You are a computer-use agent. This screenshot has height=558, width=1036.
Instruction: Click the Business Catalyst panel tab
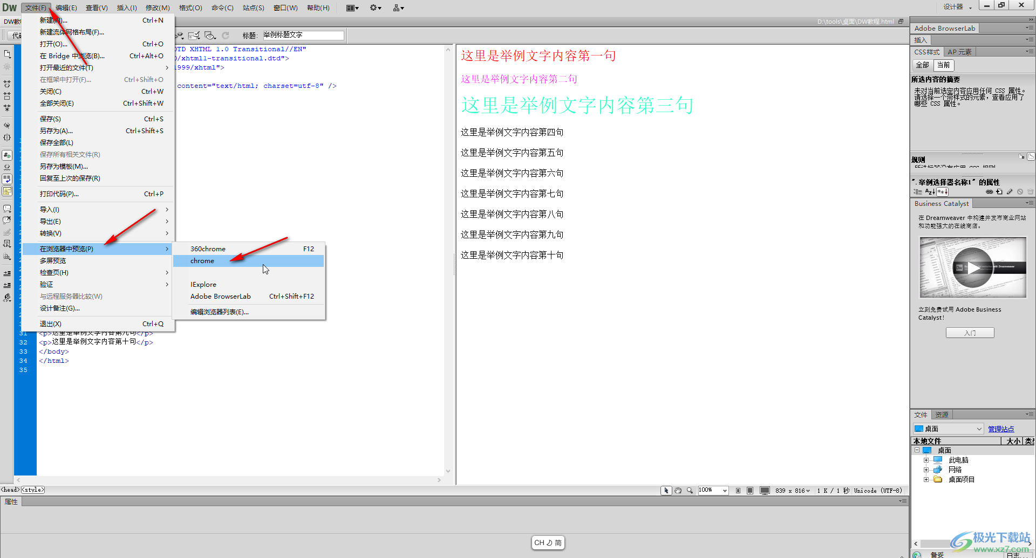click(x=942, y=204)
